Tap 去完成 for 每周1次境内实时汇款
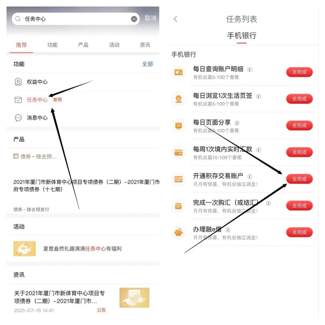This screenshot has height=325, width=325. pos(299,152)
